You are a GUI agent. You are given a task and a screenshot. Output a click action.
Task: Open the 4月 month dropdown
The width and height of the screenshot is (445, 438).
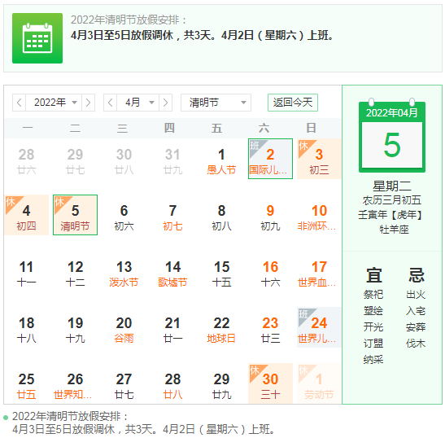pos(138,103)
